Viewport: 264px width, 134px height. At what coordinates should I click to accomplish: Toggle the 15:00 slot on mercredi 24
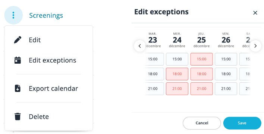pyautogui.click(x=177, y=59)
